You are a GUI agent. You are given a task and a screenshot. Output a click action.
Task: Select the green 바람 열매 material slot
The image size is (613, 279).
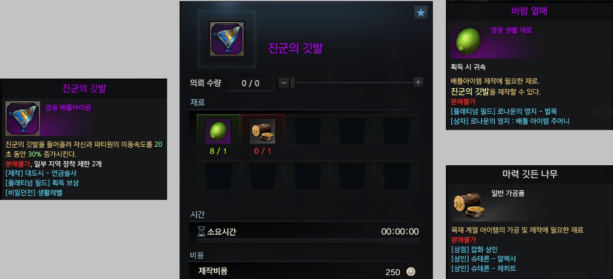click(218, 131)
